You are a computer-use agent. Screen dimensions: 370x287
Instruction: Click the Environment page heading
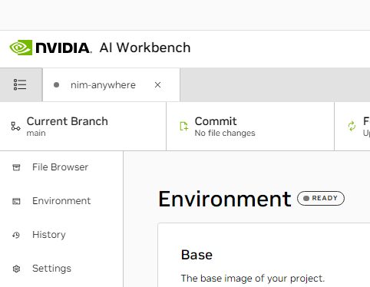coord(225,199)
